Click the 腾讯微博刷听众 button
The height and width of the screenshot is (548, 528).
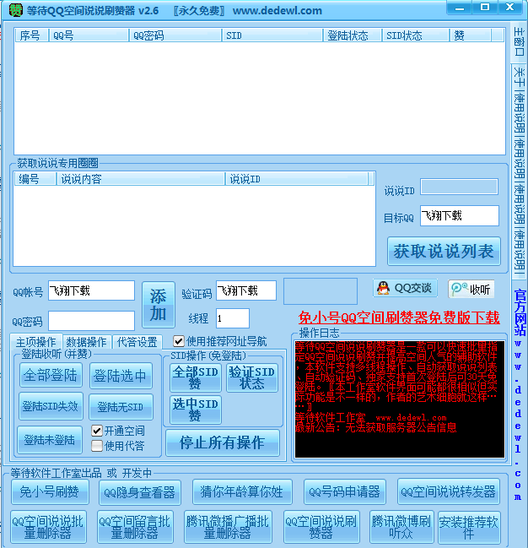pyautogui.click(x=401, y=528)
